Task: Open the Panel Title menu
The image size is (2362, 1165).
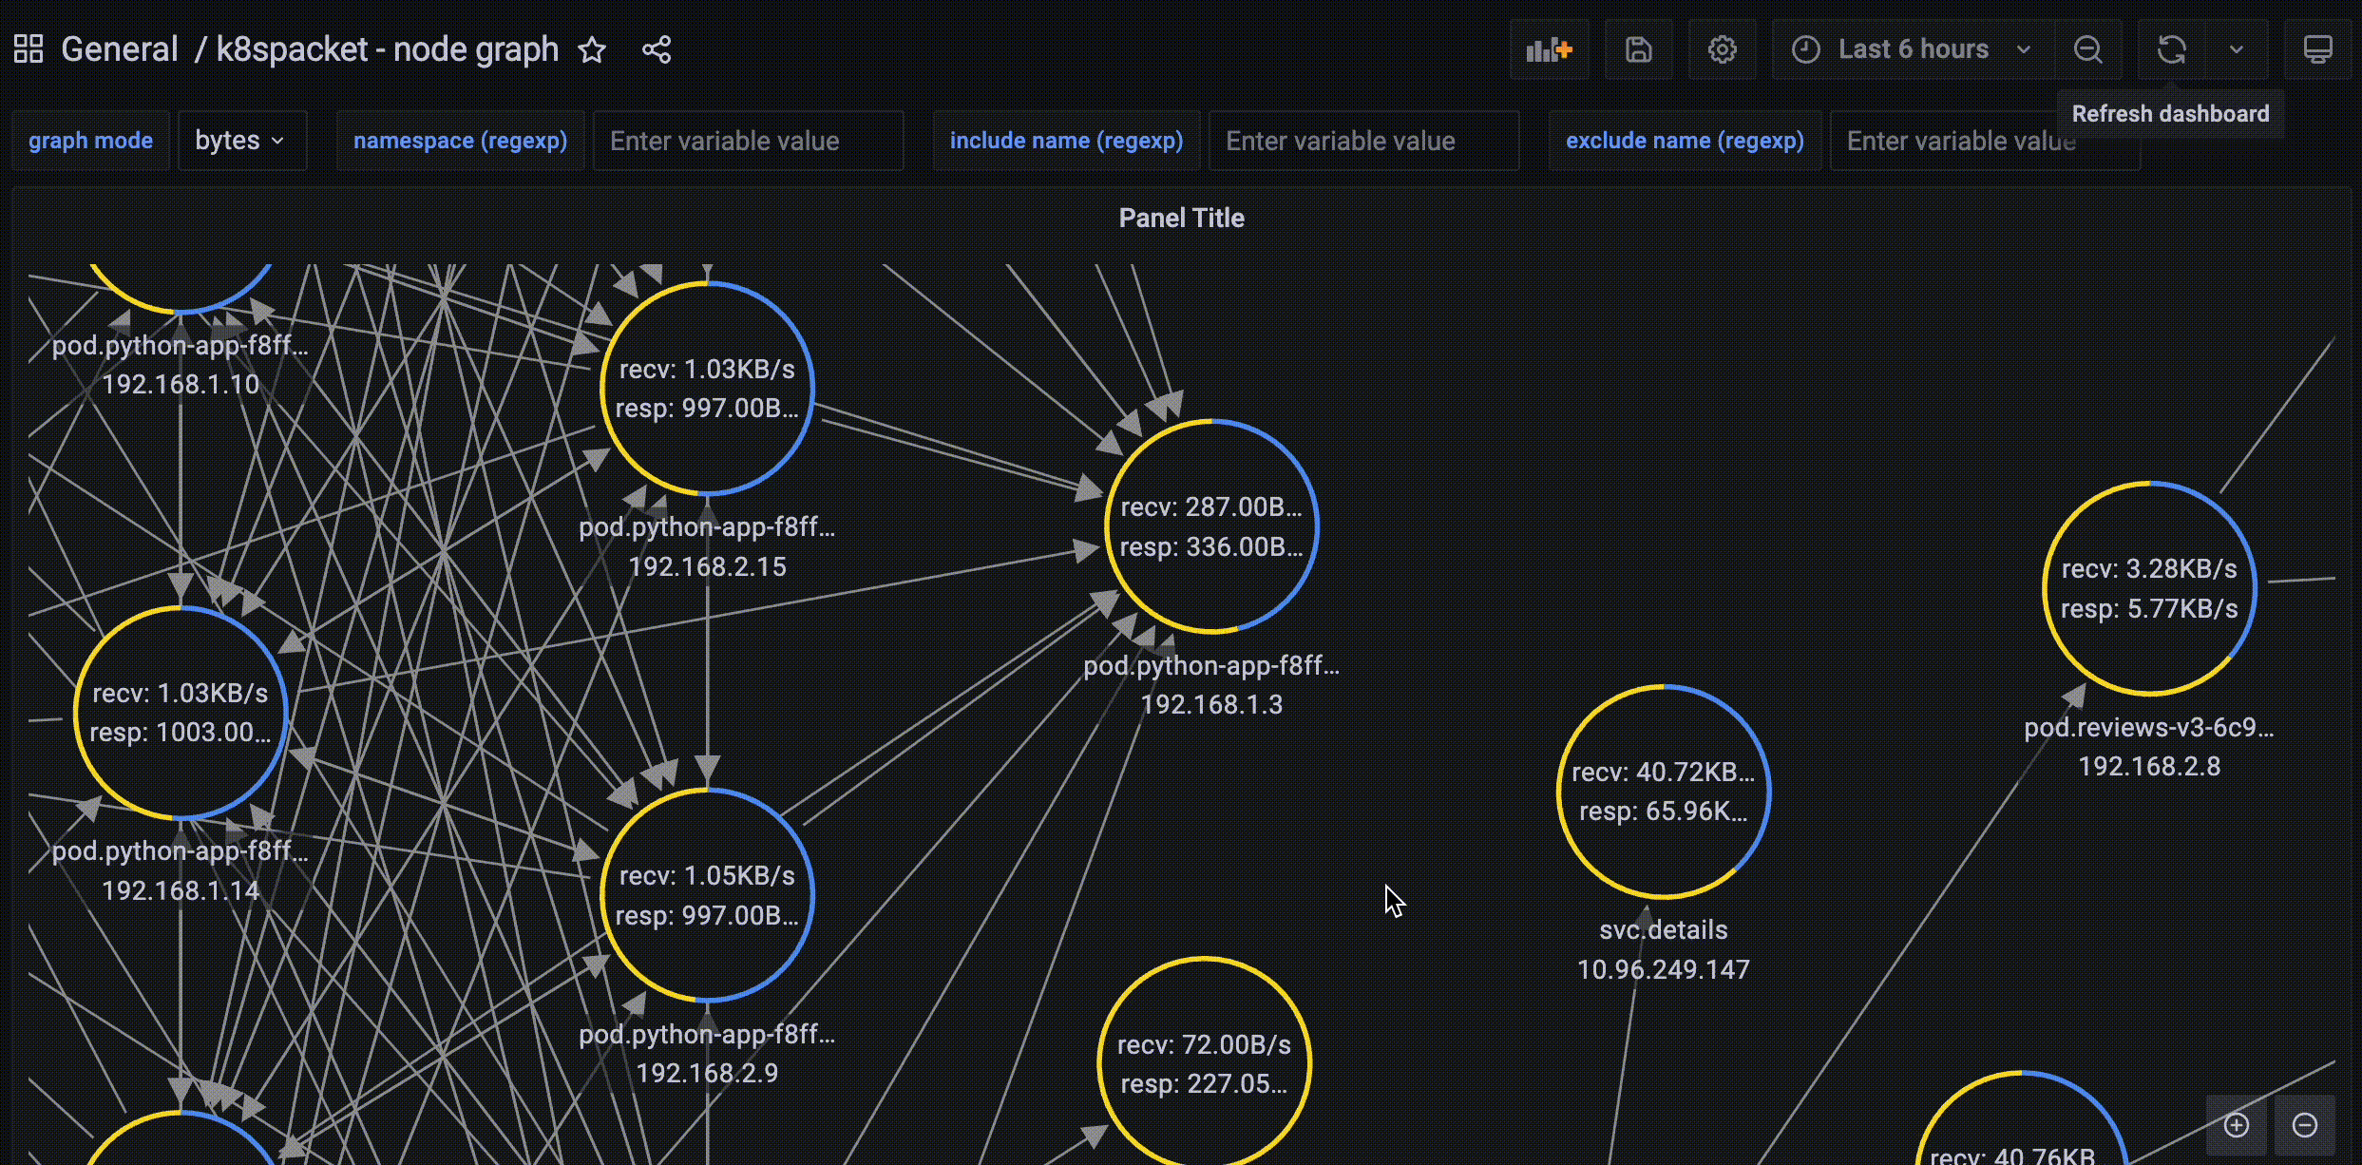Action: click(1181, 219)
